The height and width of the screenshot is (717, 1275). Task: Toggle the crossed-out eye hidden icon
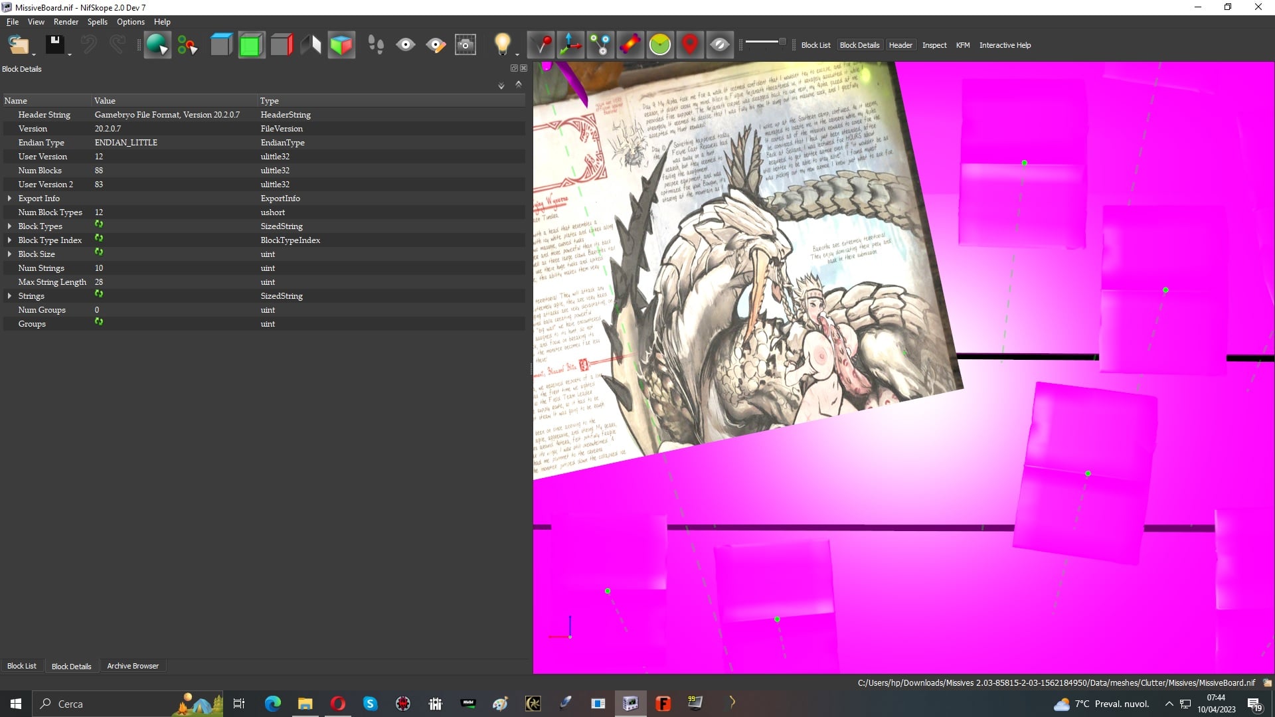coord(720,45)
